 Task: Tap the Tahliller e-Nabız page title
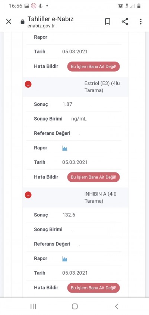pyautogui.click(x=51, y=19)
